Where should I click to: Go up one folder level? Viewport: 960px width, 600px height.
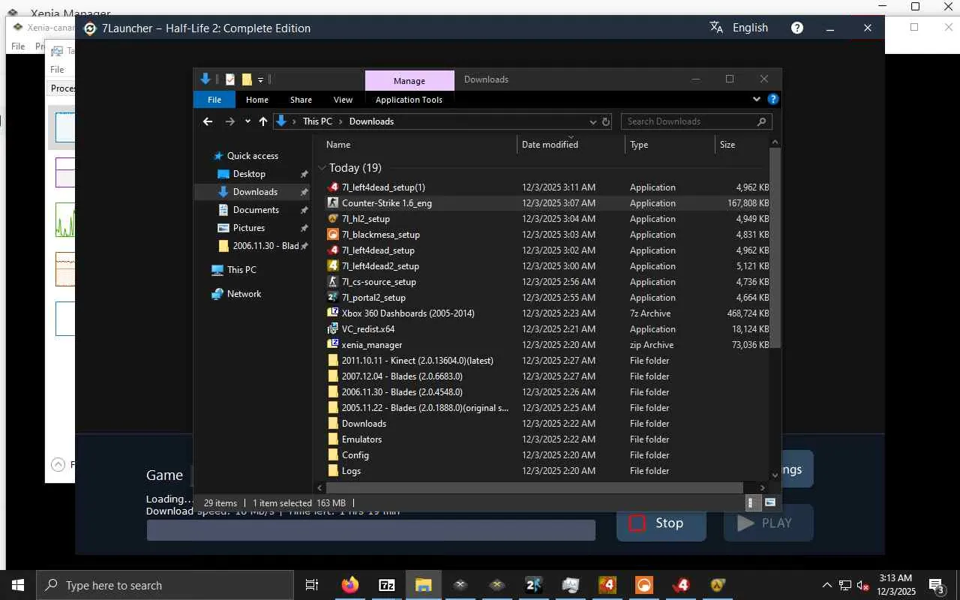pos(263,121)
